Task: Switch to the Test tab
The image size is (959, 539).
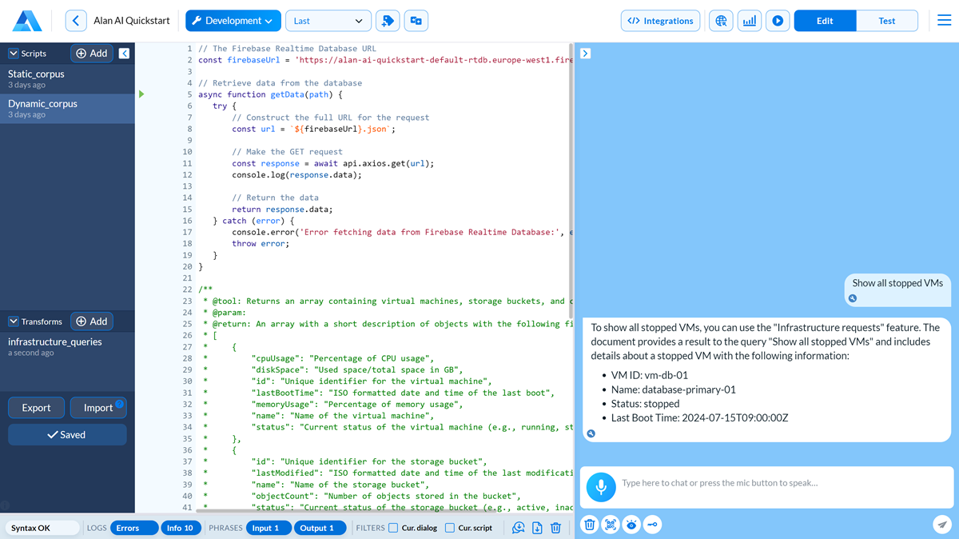Action: (x=887, y=20)
